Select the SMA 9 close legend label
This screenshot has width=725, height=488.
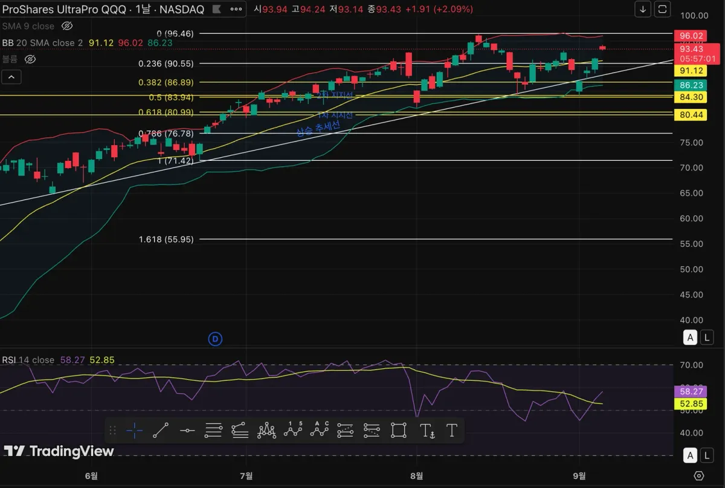28,26
